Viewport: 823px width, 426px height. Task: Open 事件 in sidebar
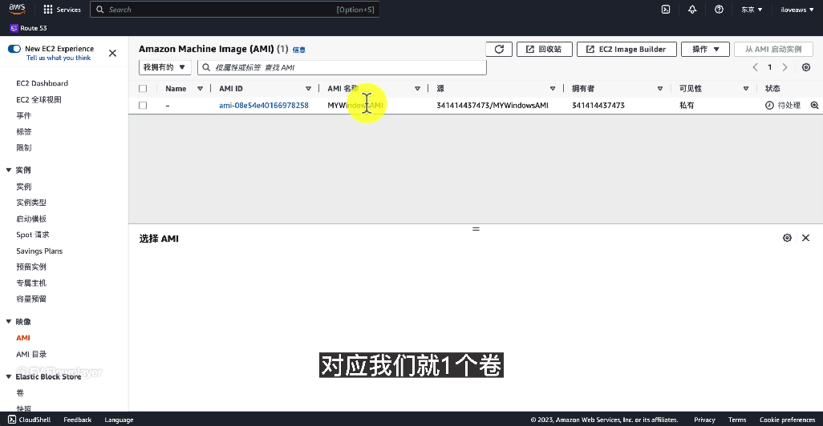point(23,115)
